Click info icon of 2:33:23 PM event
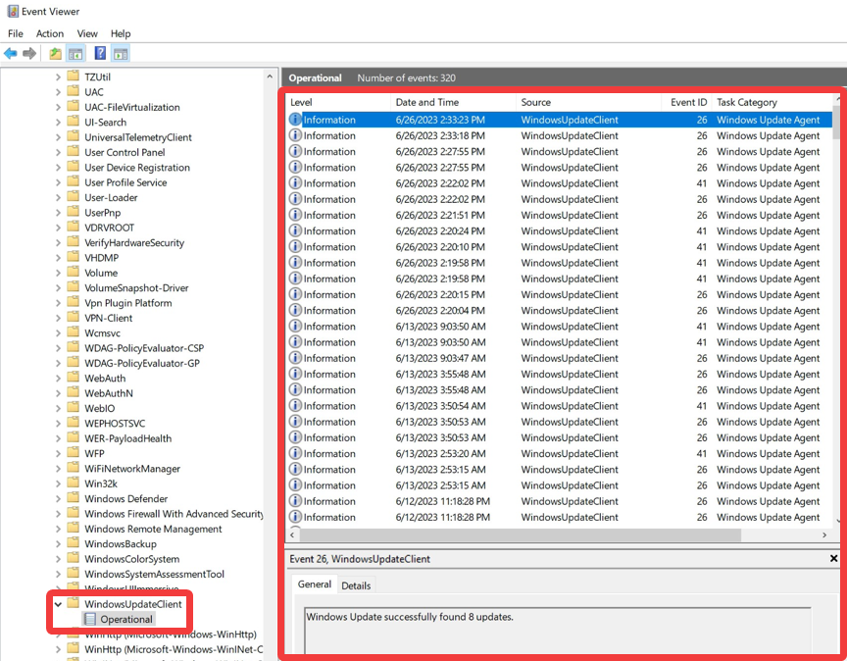Image resolution: width=847 pixels, height=661 pixels. point(295,120)
